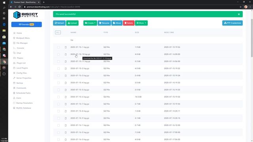Click the red Delete button
Viewport: 253px width, 142px height.
(x=128, y=23)
